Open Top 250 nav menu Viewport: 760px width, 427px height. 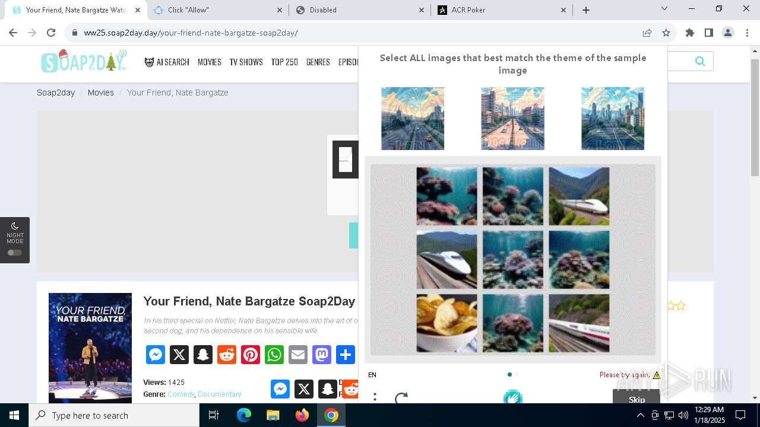[x=284, y=62]
